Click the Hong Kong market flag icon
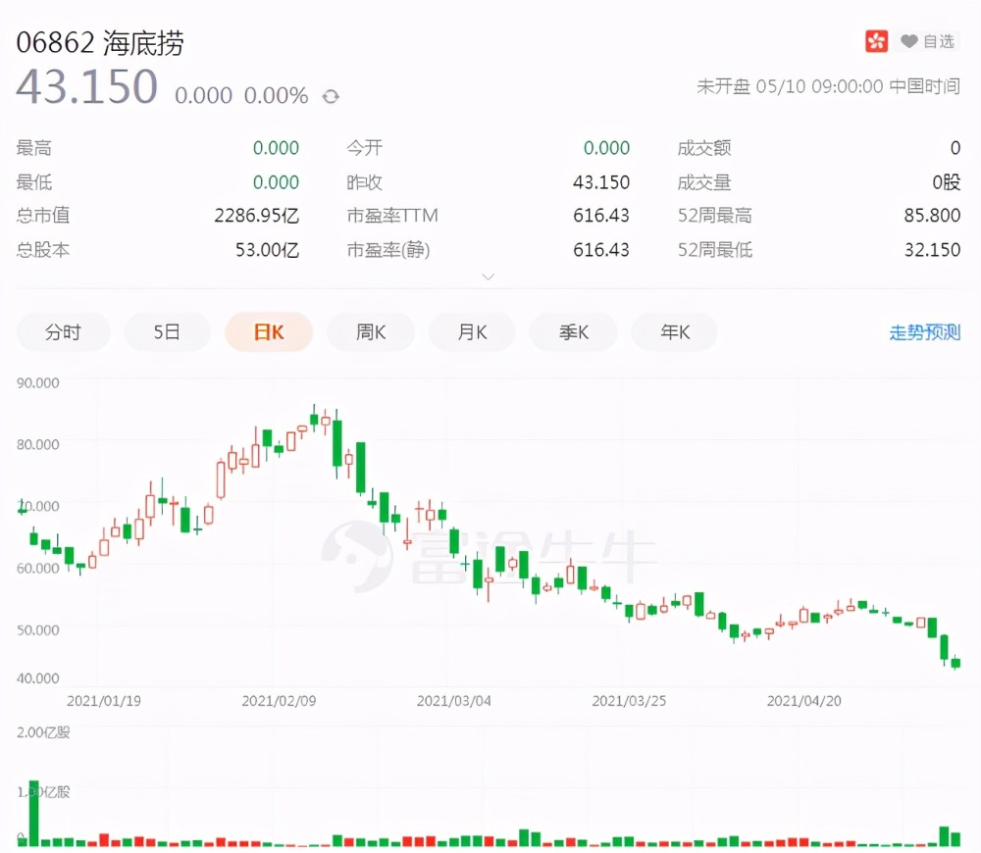This screenshot has height=853, width=981. tap(876, 41)
